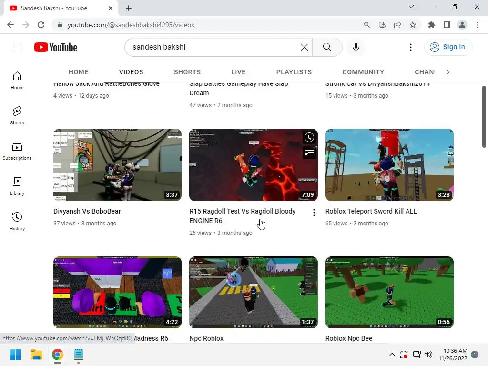
Task: Open the 7:09 Ragdoll video thumbnail
Action: 254,164
